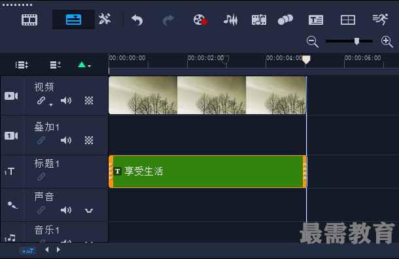The width and height of the screenshot is (399, 259).
Task: Open chapter/cue point menu arrow
Action: (90, 66)
